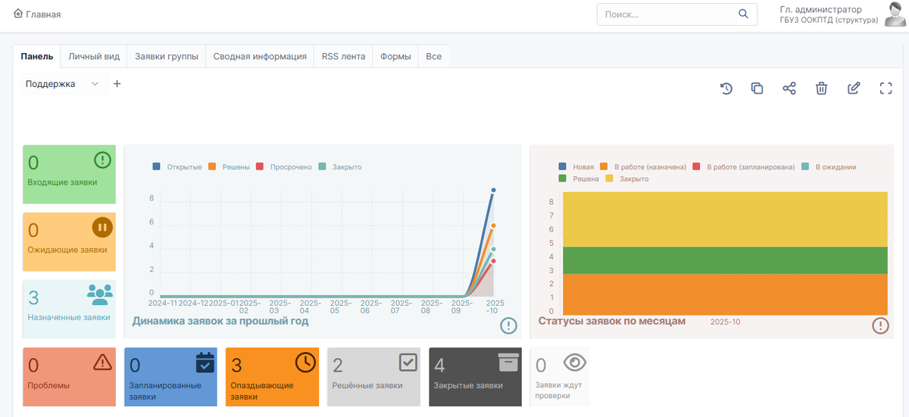Open the Заявки группы tab

(167, 56)
